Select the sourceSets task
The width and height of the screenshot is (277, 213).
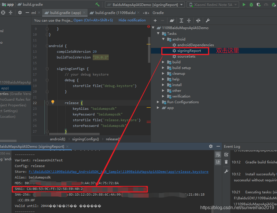point(184,56)
